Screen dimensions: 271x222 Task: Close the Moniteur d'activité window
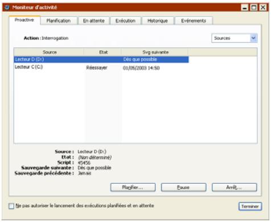tap(263, 7)
